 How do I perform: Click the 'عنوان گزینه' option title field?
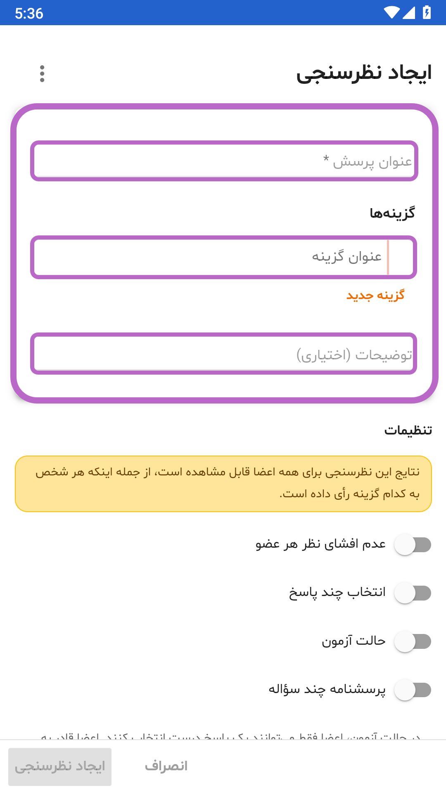coord(223,257)
